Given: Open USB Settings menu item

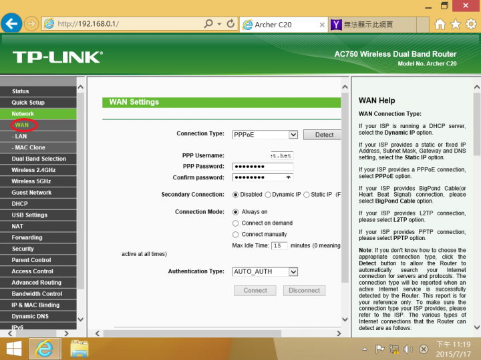Looking at the screenshot, I should pyautogui.click(x=38, y=215).
